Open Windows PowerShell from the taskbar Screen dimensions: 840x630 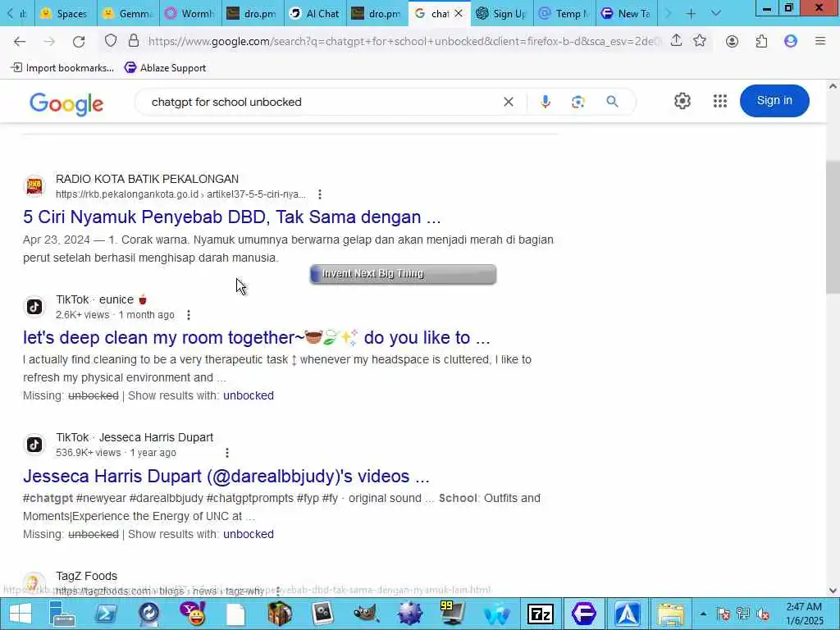(106, 614)
